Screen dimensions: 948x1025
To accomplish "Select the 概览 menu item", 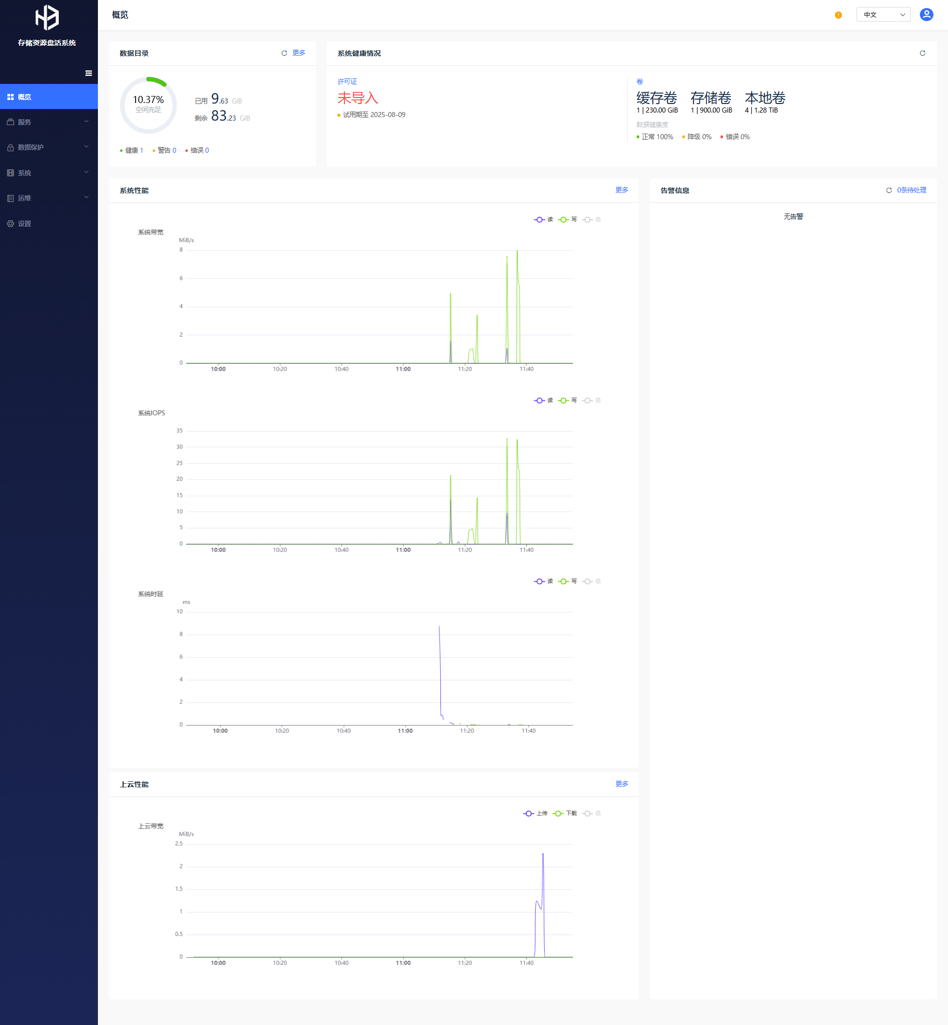I will click(x=49, y=96).
